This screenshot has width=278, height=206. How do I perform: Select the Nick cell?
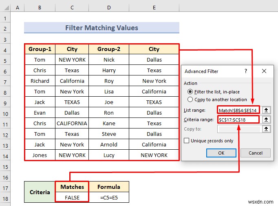click(109, 60)
